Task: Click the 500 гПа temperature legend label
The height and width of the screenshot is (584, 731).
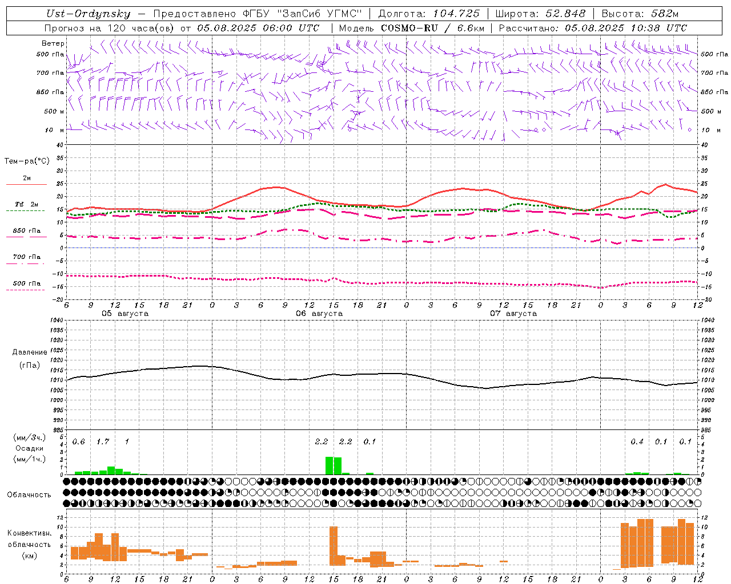Action: pos(27,283)
